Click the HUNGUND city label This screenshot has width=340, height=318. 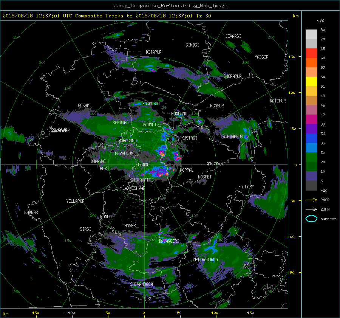coord(179,114)
